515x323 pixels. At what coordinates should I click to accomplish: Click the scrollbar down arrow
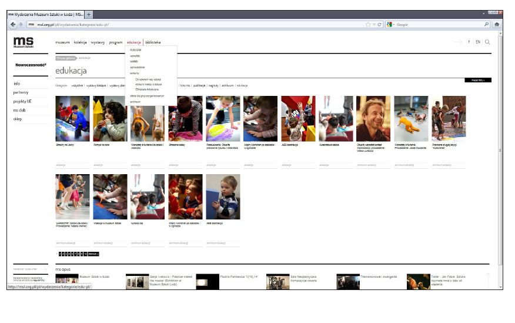[x=500, y=287]
